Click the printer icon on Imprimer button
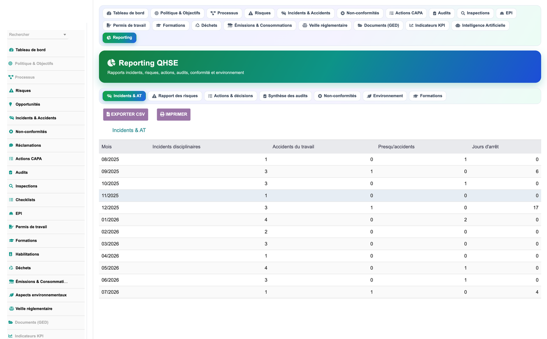Viewport: 547px width, 339px height. tap(162, 114)
